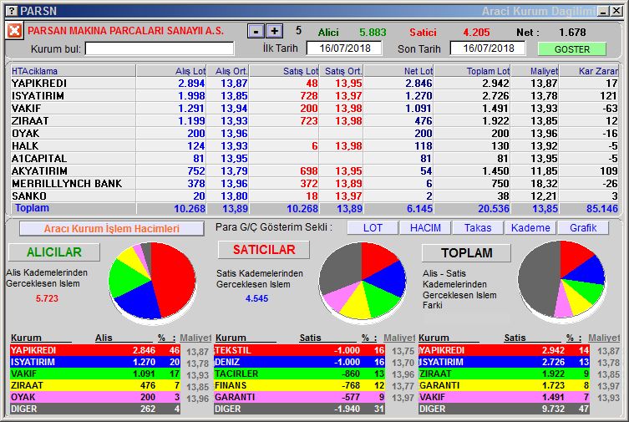This screenshot has height=422, width=629.
Task: Sort by Maliyet column header in table
Action: click(x=535, y=71)
